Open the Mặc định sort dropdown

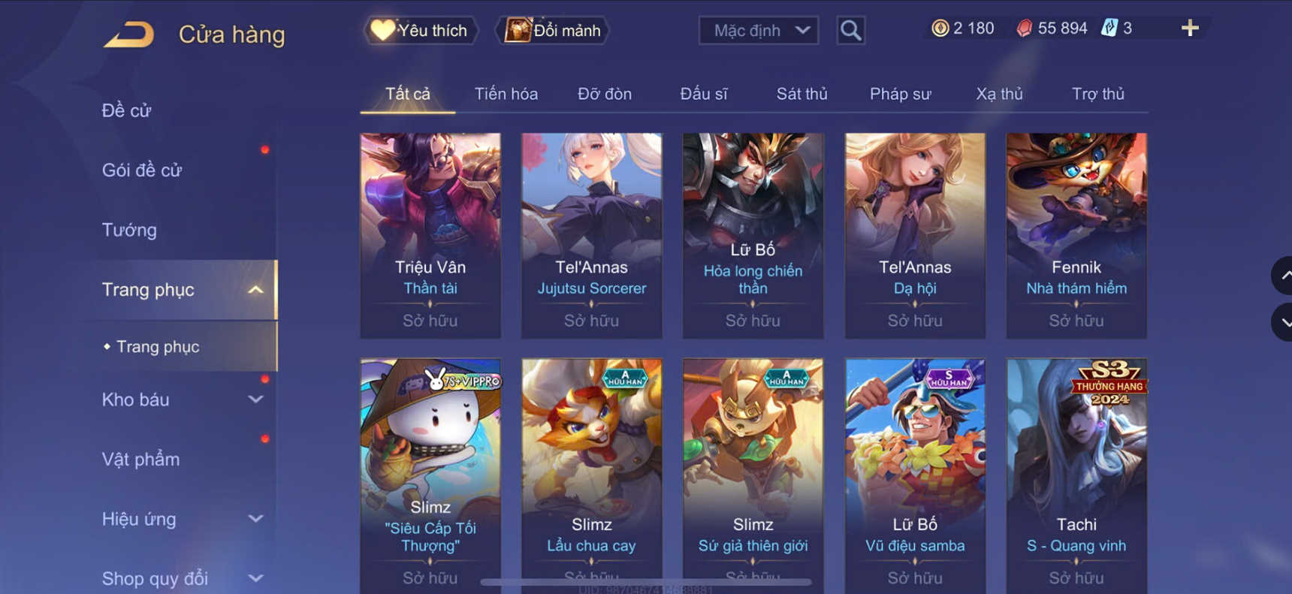[759, 31]
